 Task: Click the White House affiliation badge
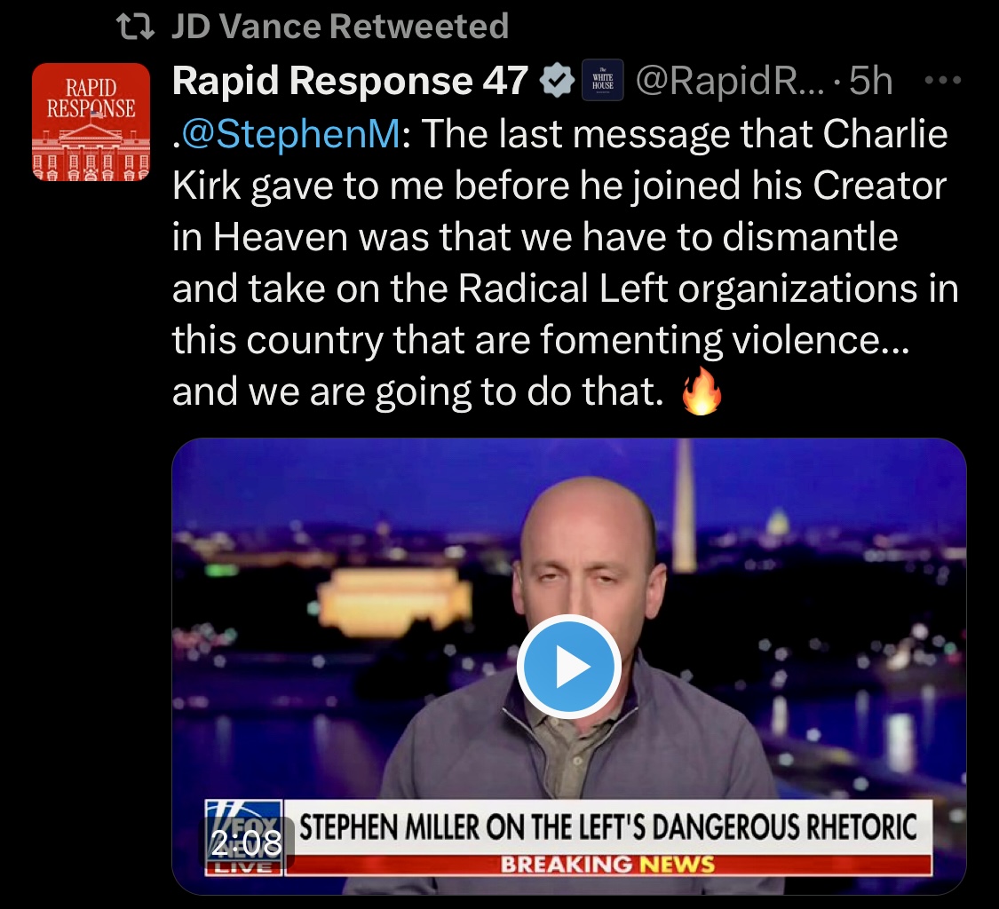pyautogui.click(x=602, y=81)
